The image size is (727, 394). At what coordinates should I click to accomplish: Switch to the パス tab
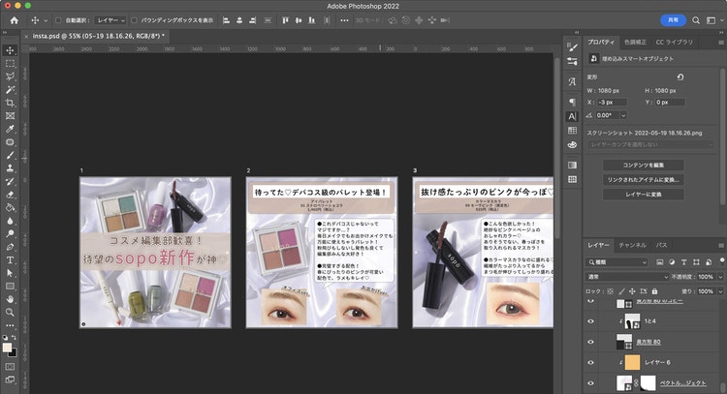tap(661, 245)
